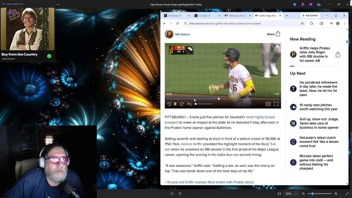Open Suit up, show out Judge article
Screen dimensions: 352x198
tap(319, 123)
